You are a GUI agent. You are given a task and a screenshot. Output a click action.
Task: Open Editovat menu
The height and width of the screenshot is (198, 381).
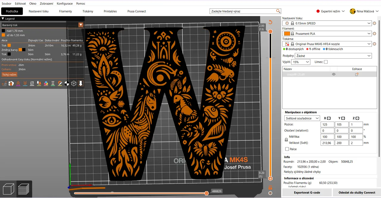coord(21,4)
